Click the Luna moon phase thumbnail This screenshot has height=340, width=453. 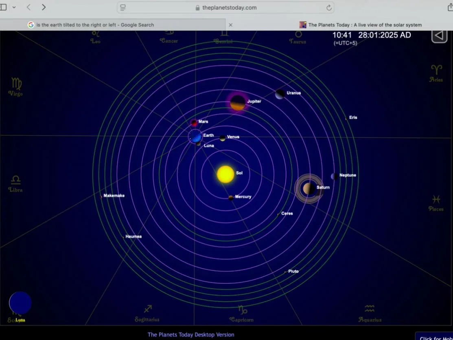20,303
